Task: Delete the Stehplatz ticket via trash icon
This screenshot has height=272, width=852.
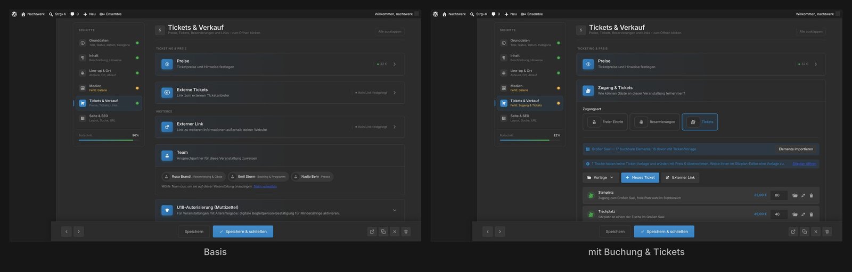Action: [811, 195]
